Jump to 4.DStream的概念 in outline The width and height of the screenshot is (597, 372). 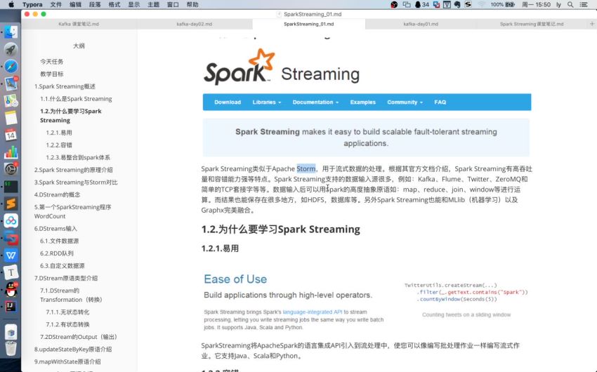click(x=57, y=194)
